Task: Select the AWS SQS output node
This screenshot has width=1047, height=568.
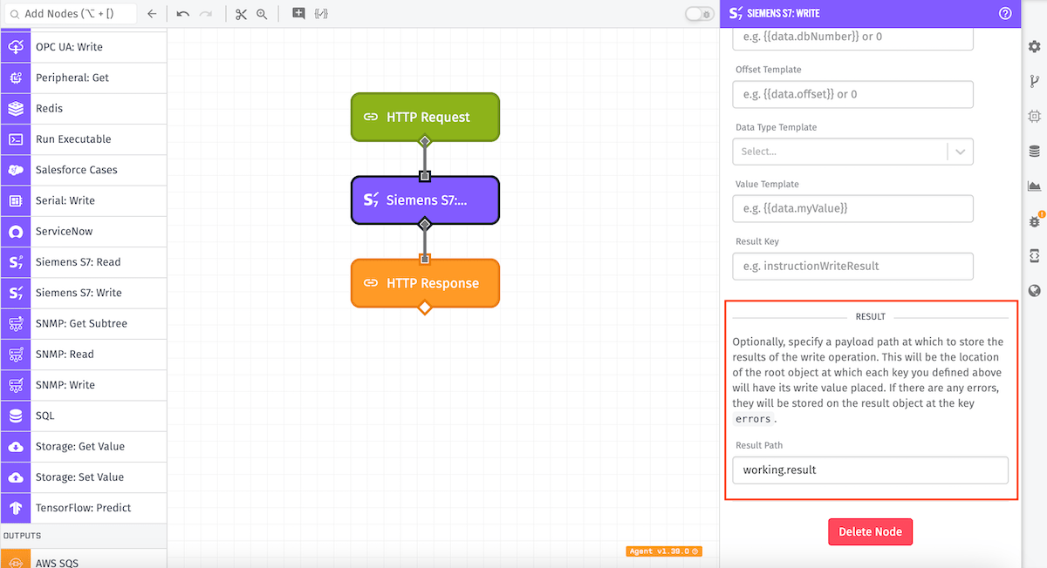Action: point(83,559)
